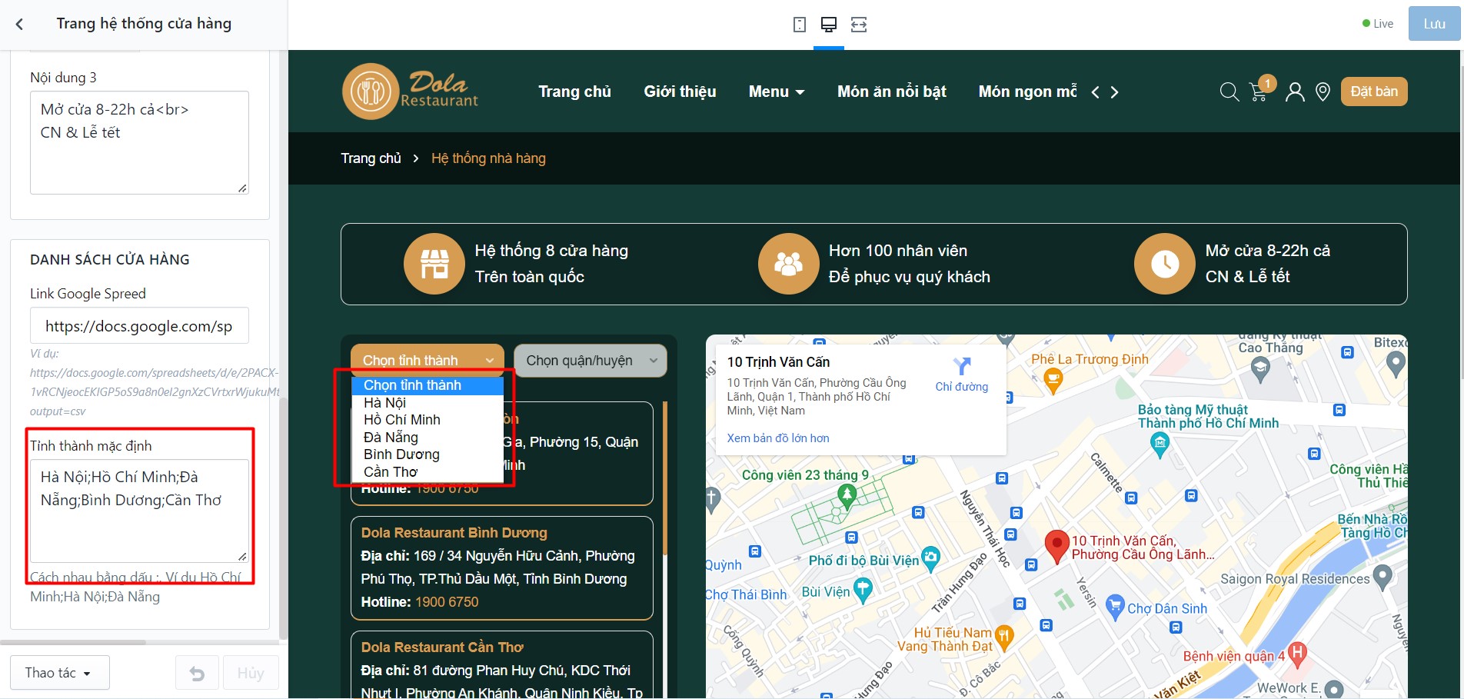Click the Hủ Tiếu Nam Vang restaurant marker
The image size is (1464, 699).
click(x=1003, y=637)
